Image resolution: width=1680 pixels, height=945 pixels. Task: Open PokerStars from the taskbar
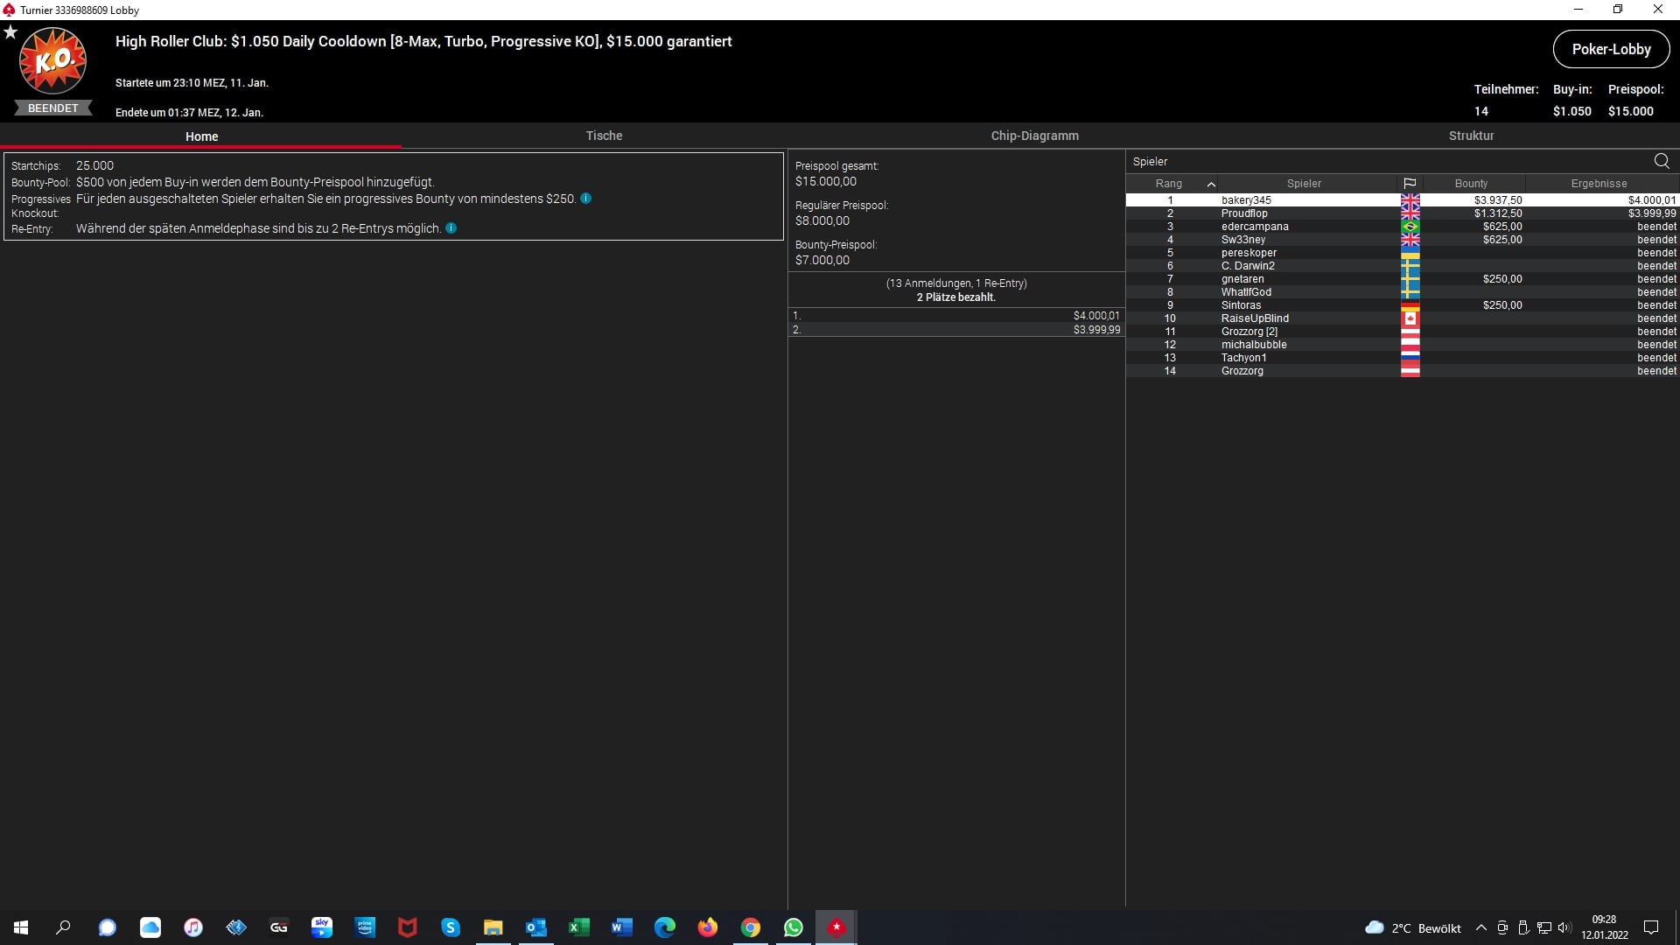click(x=836, y=927)
